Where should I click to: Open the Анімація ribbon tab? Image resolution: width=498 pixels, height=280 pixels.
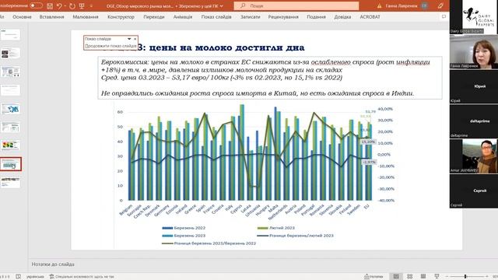tap(183, 17)
